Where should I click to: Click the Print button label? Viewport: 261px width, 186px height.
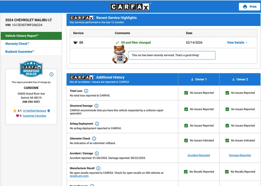pos(253,7)
